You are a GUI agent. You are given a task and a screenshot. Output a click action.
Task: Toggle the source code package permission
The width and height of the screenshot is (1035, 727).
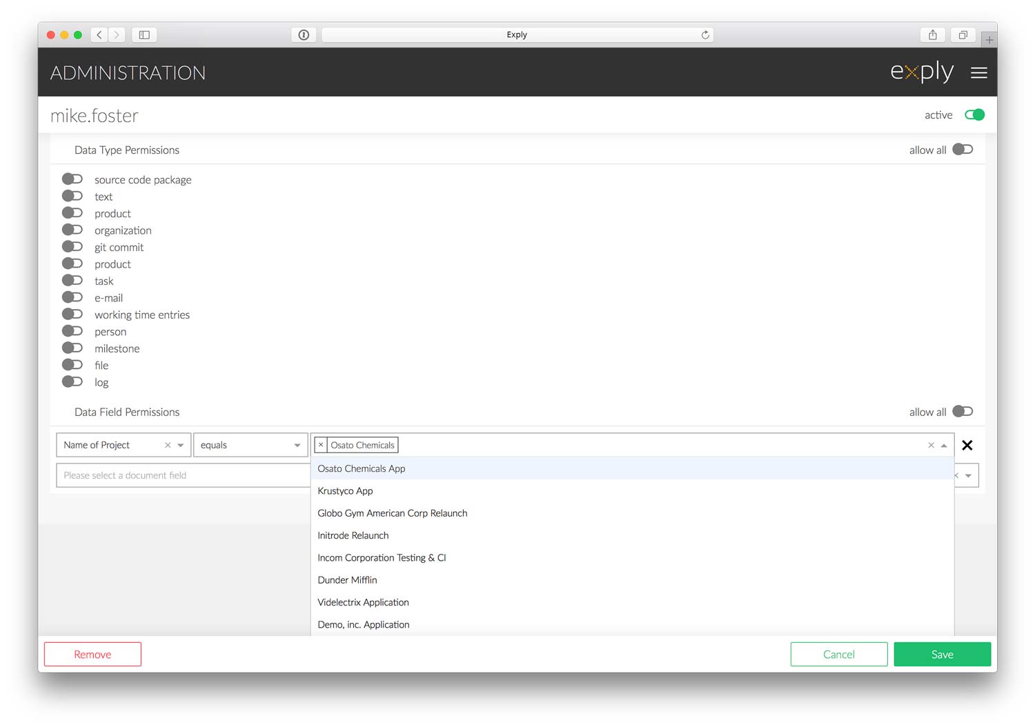point(72,179)
